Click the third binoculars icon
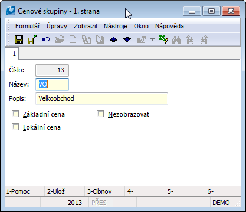Screen dimensions: 246x212 [204, 39]
